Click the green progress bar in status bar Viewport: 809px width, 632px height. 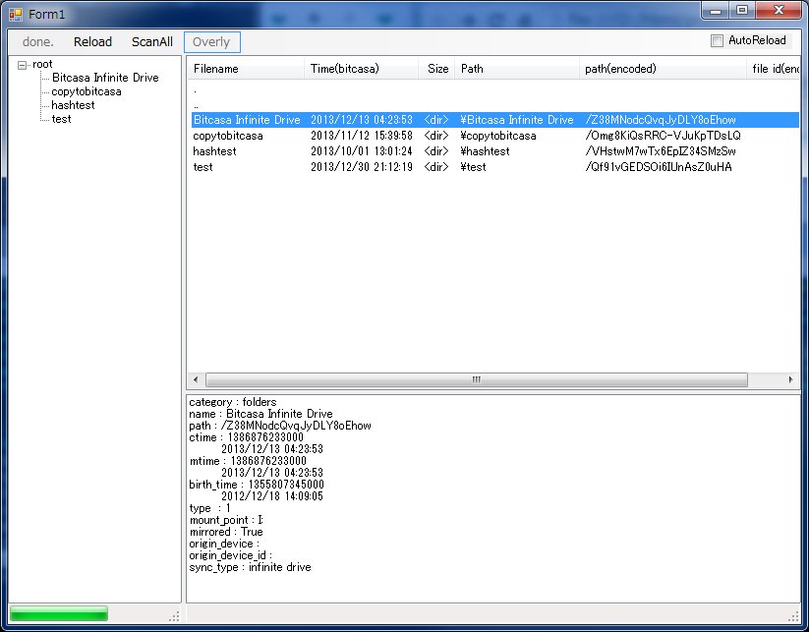58,614
